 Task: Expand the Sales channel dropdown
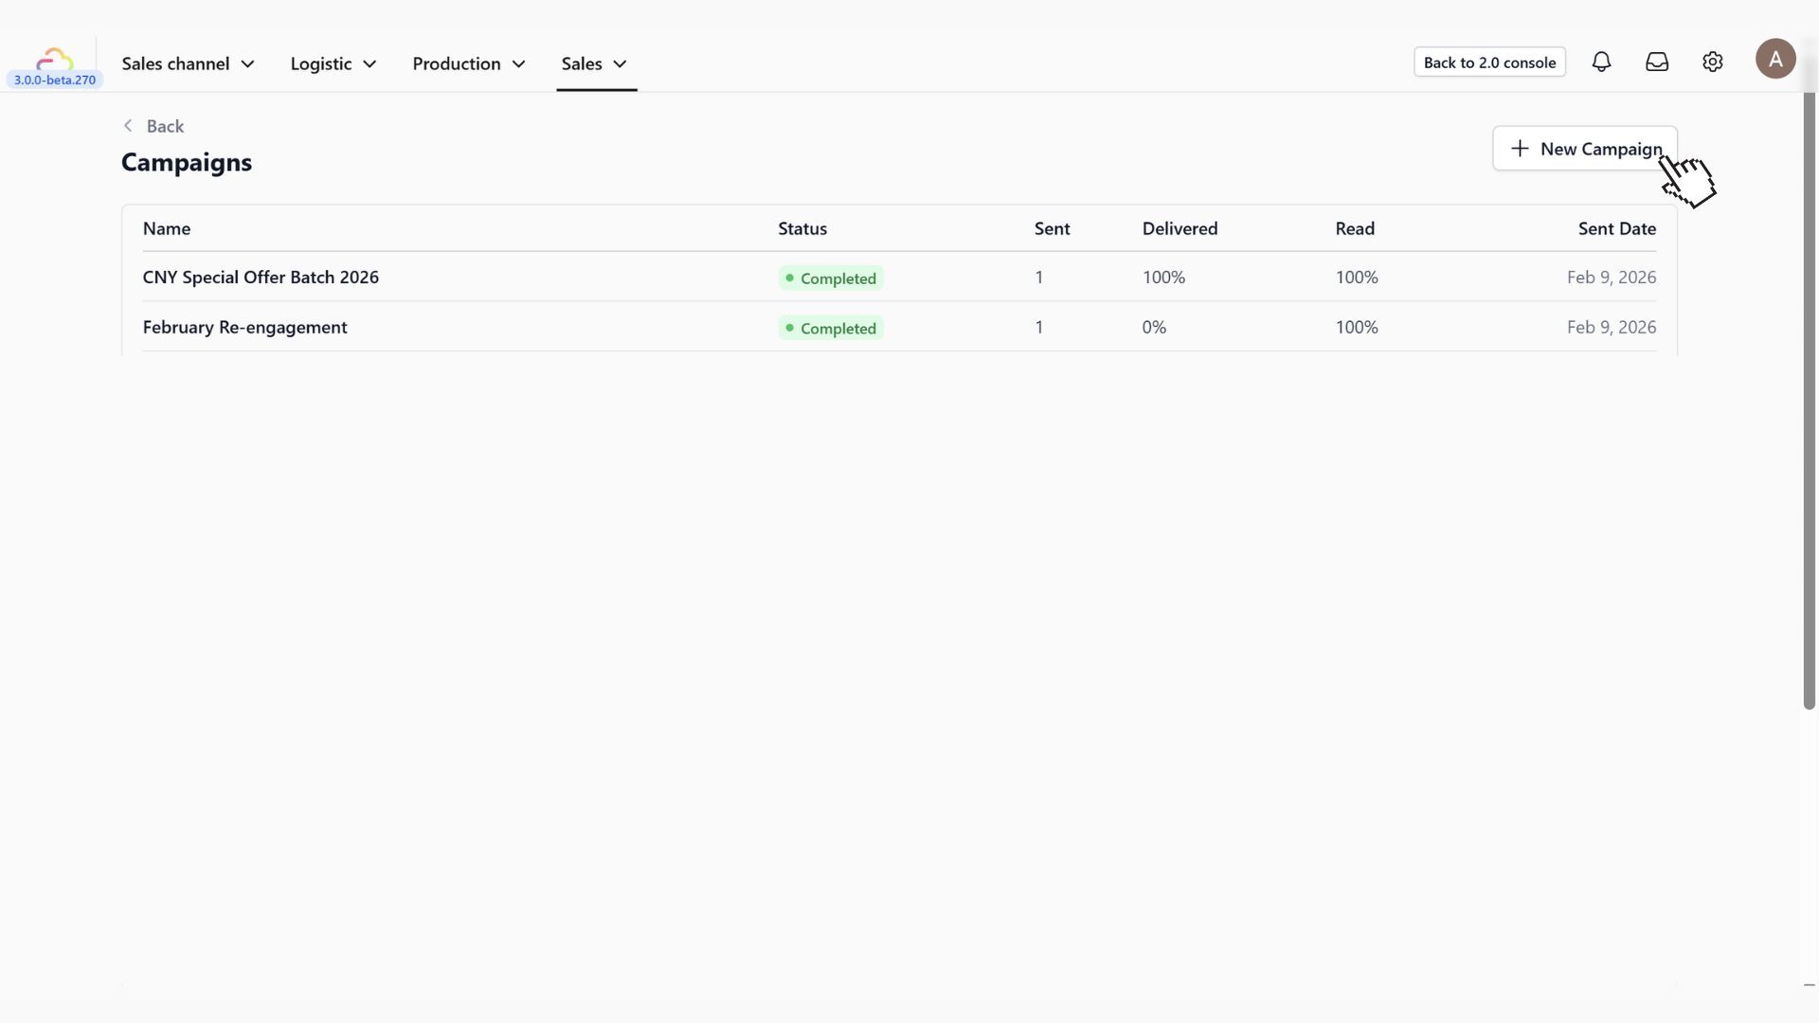[188, 64]
